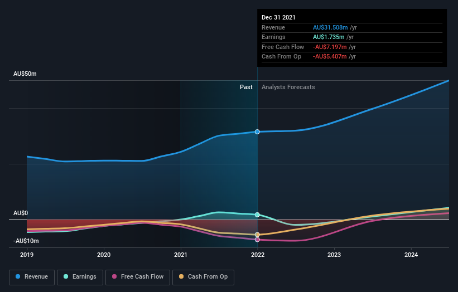The height and width of the screenshot is (292, 458).
Task: Click the 2019 x-axis label
Action: (27, 255)
